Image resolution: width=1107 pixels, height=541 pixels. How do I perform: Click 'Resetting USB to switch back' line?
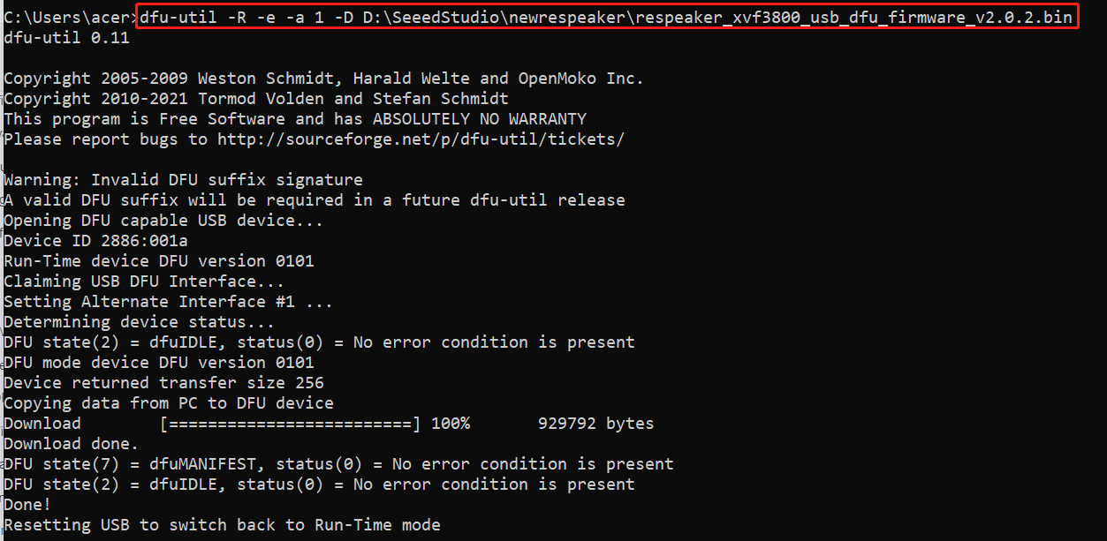click(222, 525)
